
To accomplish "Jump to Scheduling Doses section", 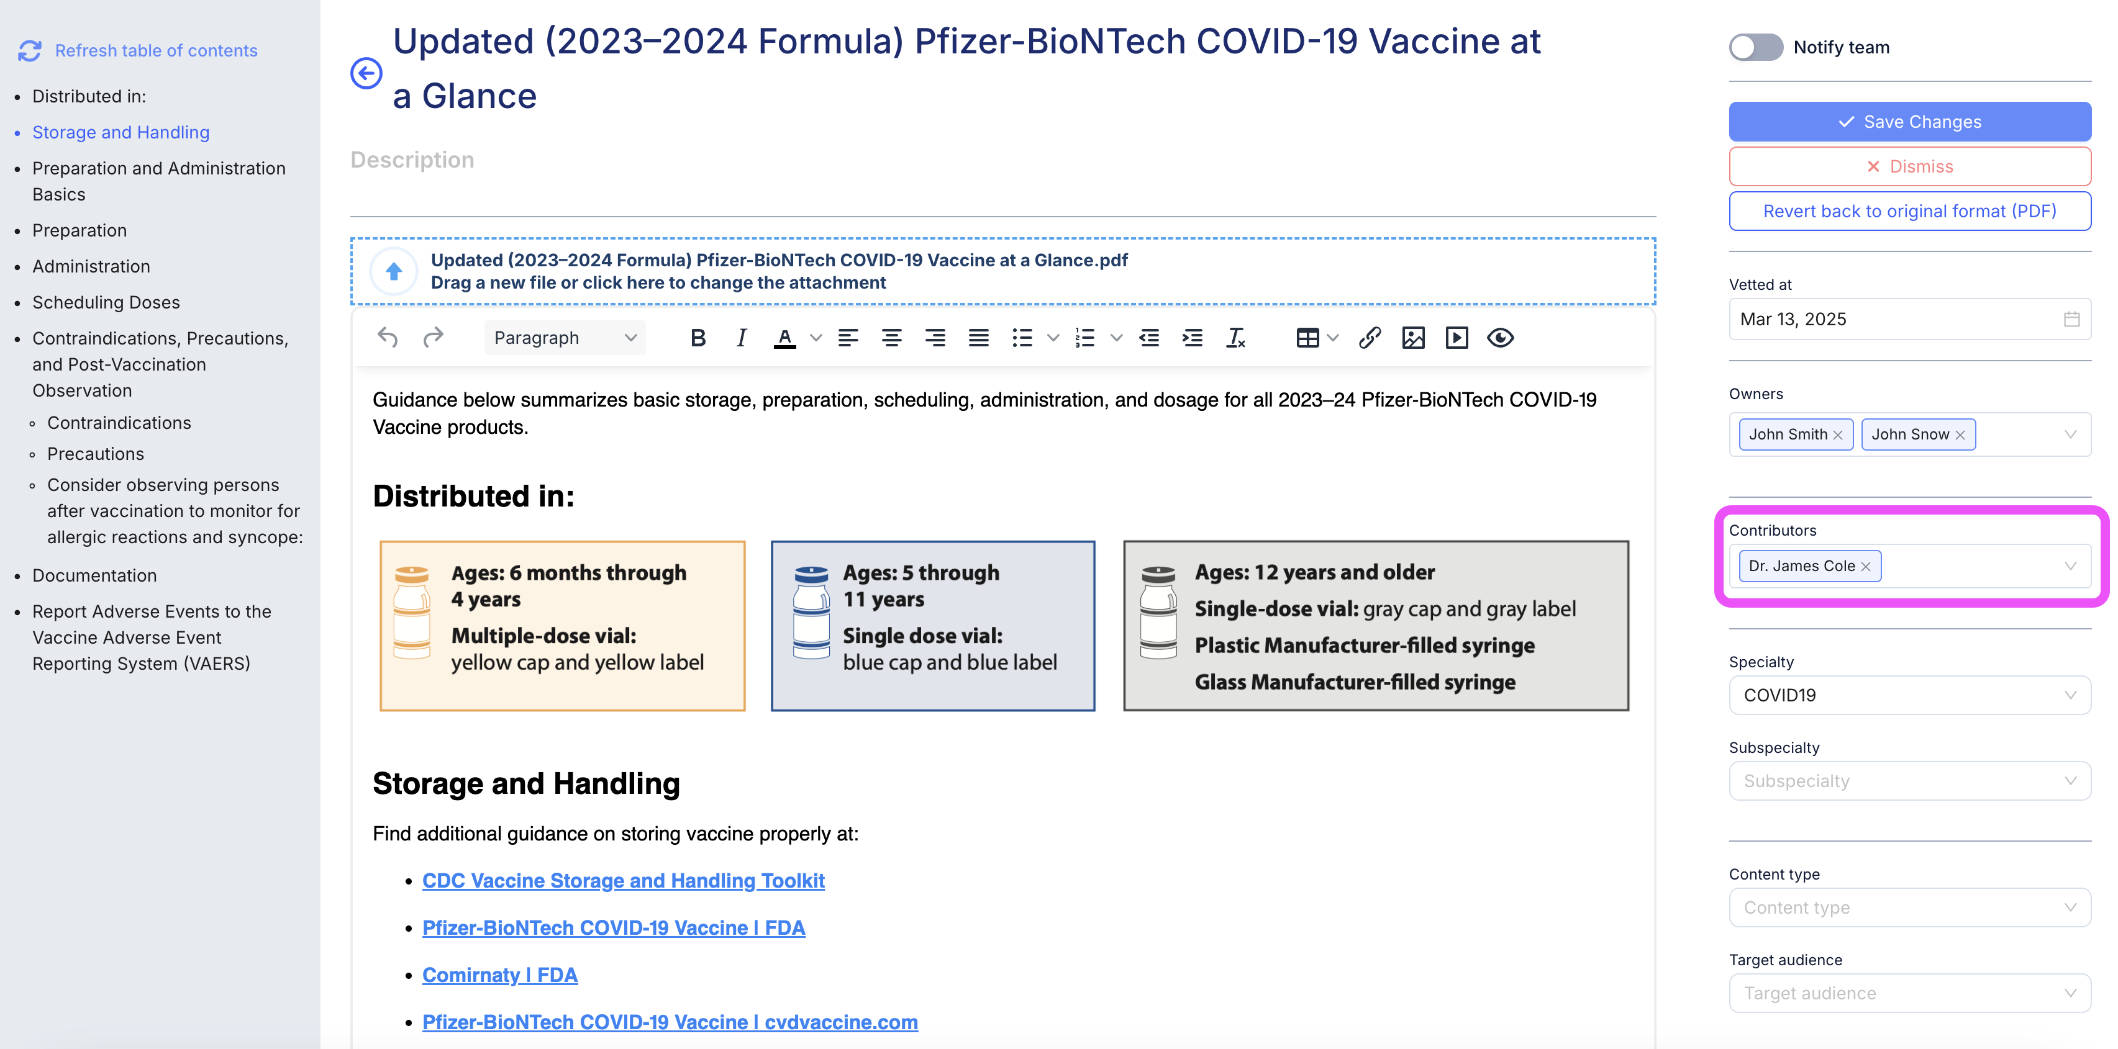I will [x=106, y=302].
